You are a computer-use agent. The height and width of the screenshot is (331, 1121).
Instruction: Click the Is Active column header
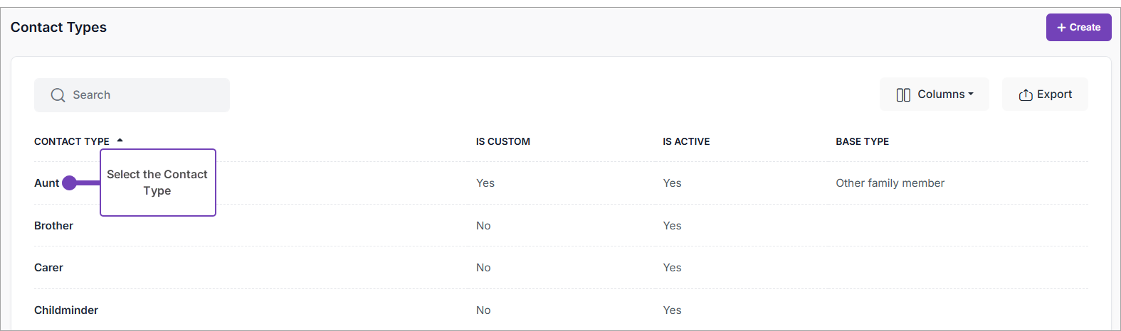pos(686,142)
